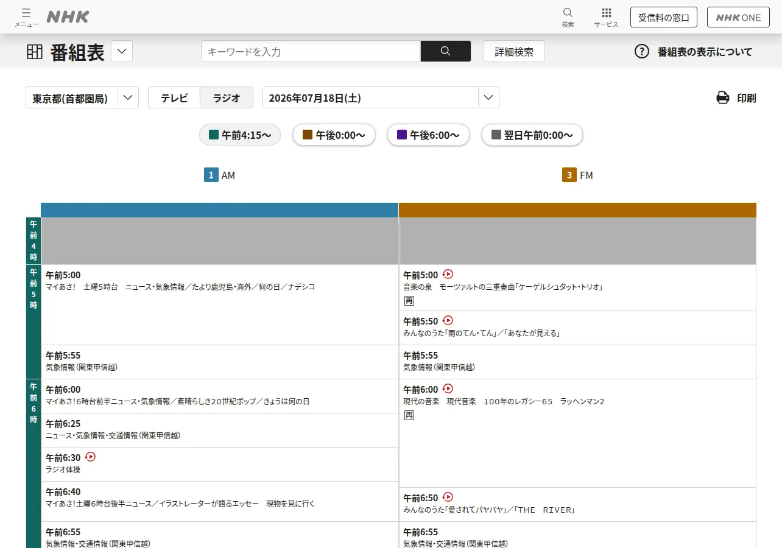Image resolution: width=782 pixels, height=548 pixels.
Task: Open 現代の音楽 100年のレガシー65 title
Action: (504, 401)
